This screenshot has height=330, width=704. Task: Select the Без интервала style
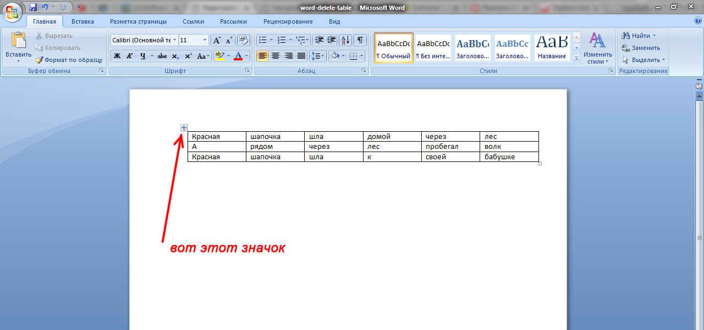(x=433, y=48)
